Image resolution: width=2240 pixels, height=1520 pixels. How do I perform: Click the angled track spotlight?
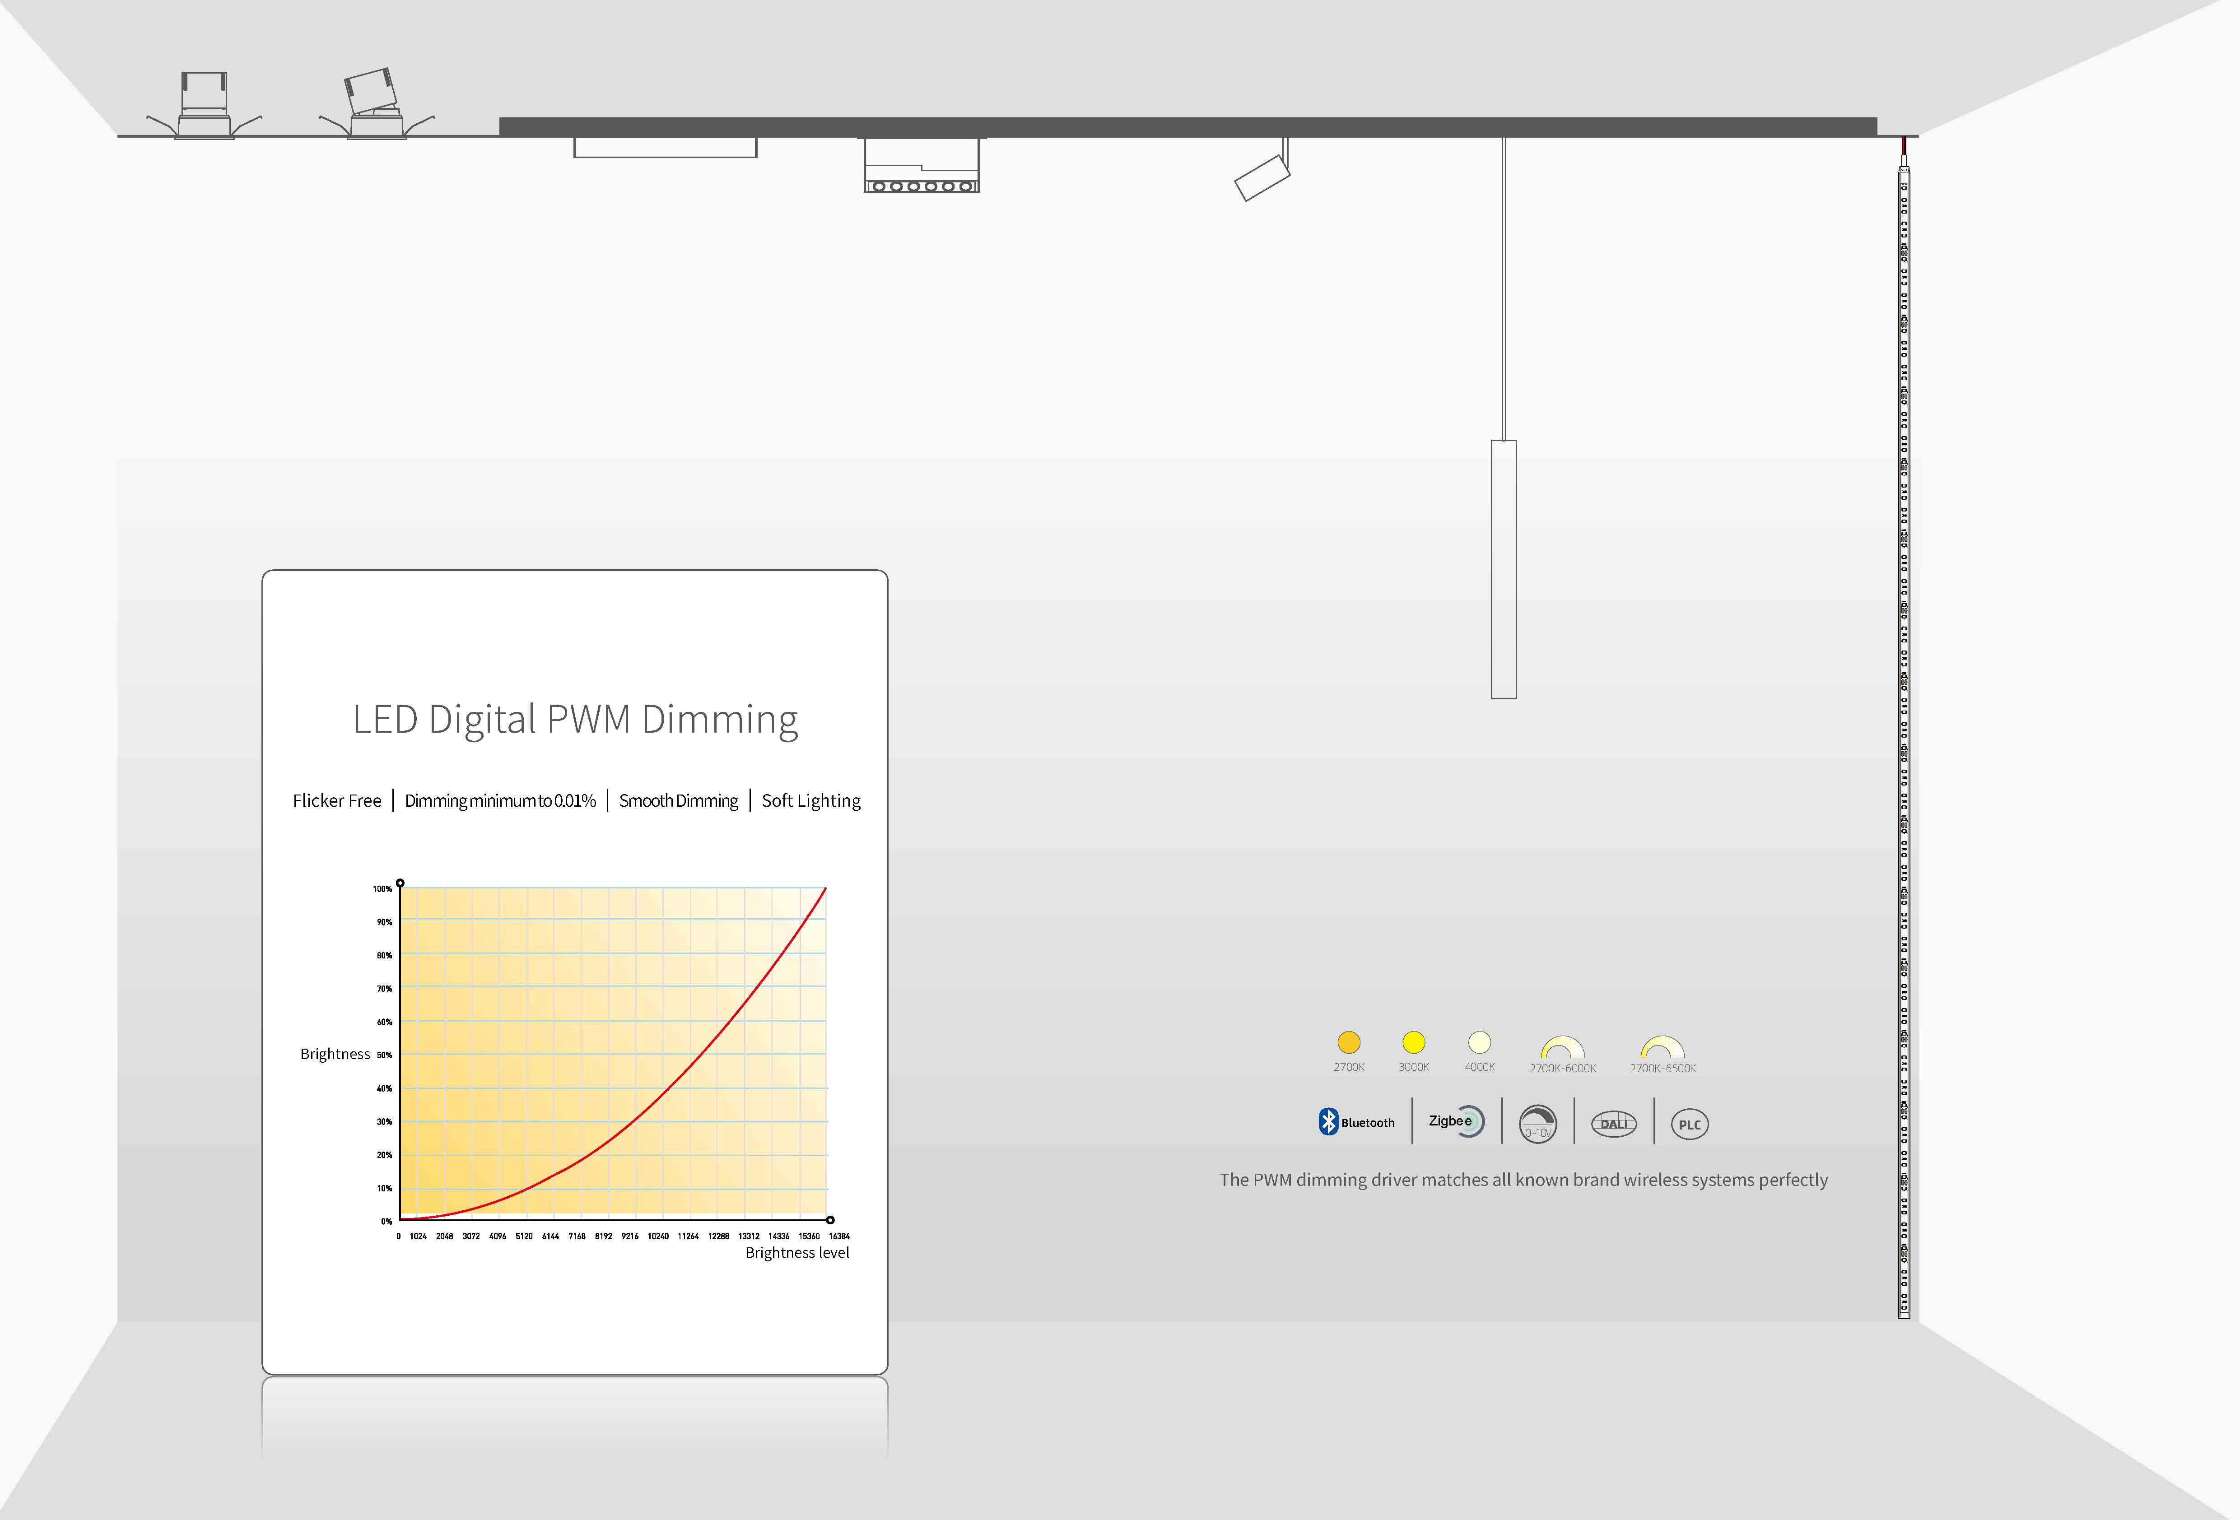(x=1262, y=177)
